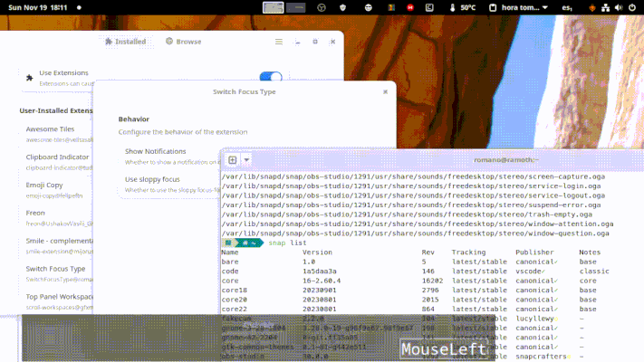Image resolution: width=644 pixels, height=362 pixels.
Task: Open the wired network status icon
Action: click(605, 7)
